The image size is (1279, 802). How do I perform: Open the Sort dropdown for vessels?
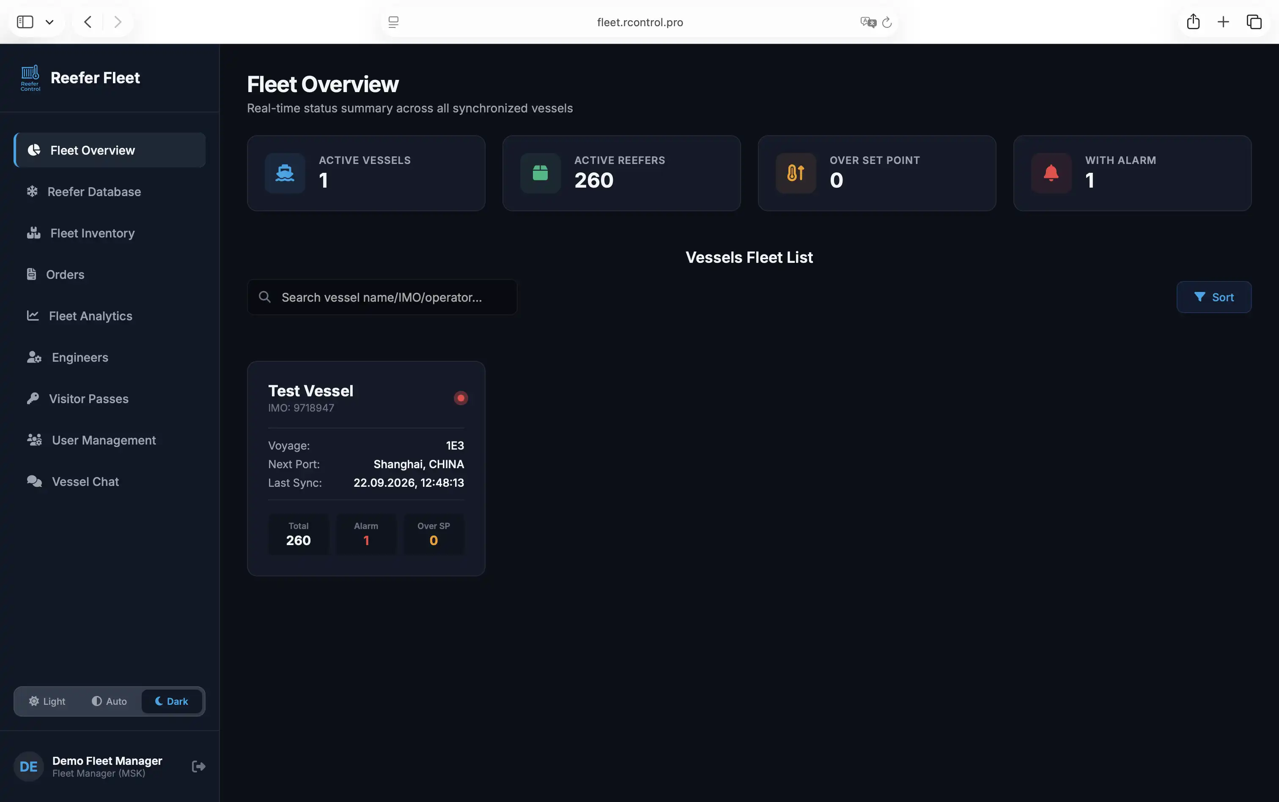click(1214, 297)
